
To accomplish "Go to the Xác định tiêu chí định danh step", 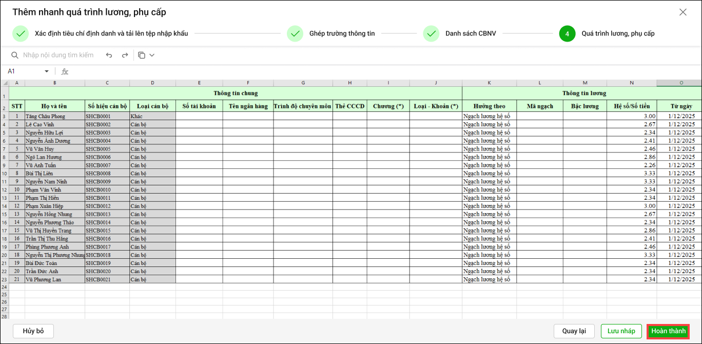I will (111, 33).
